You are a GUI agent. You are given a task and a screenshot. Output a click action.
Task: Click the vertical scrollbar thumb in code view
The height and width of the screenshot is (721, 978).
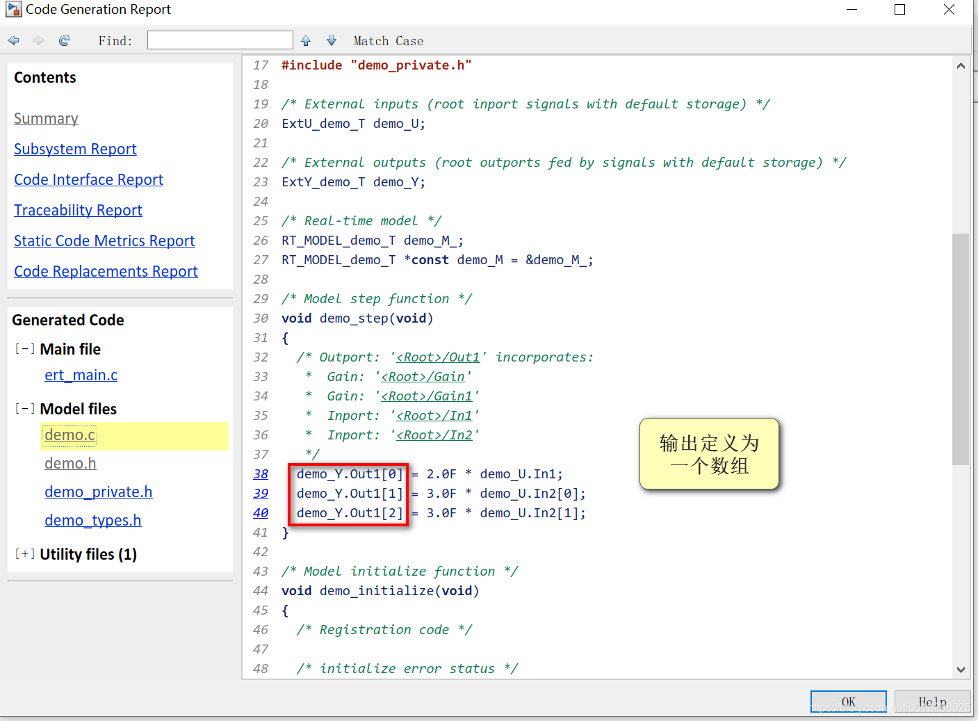coord(961,349)
